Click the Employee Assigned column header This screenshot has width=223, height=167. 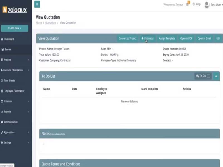coord(101,91)
